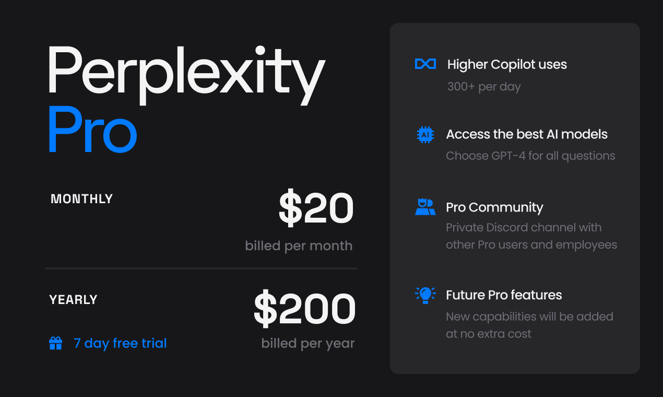Click the Future Pro features lightbulb icon

[x=425, y=295]
